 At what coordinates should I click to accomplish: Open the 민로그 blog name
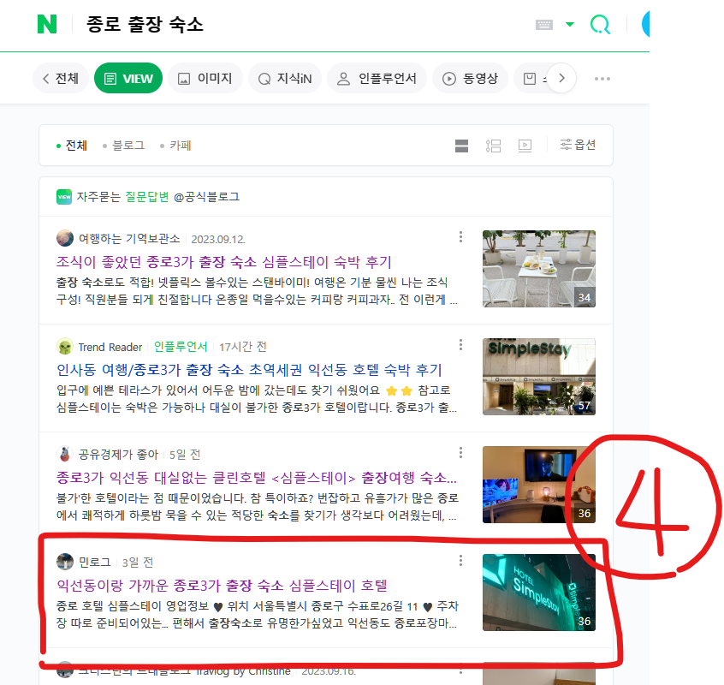click(x=95, y=563)
